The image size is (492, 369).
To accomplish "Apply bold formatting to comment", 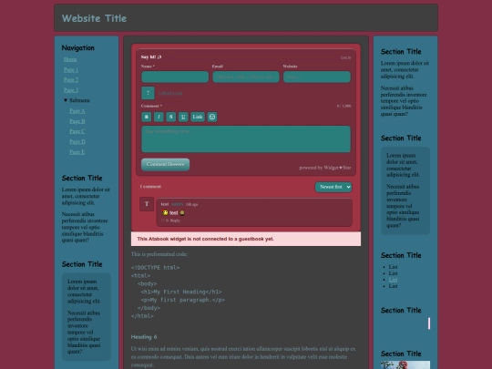I will (x=146, y=117).
